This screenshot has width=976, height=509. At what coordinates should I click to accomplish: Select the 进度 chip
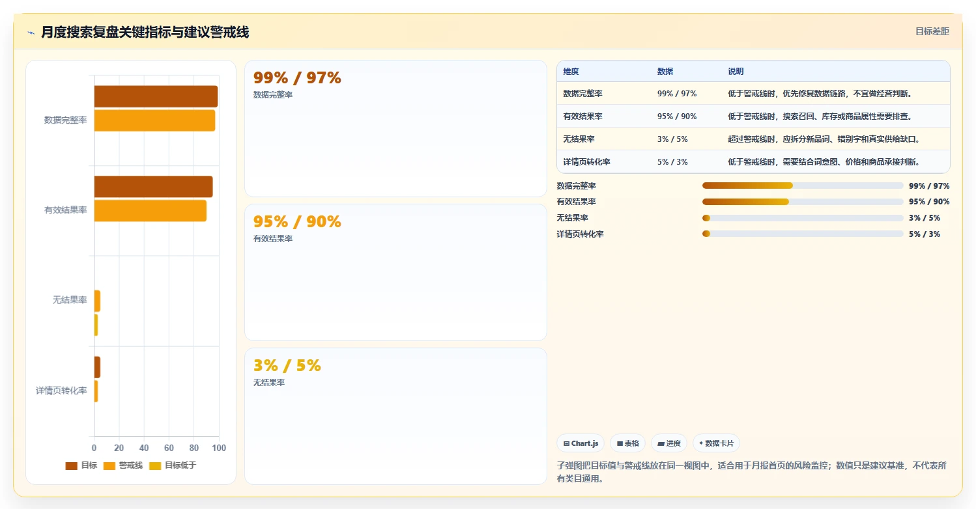(668, 443)
